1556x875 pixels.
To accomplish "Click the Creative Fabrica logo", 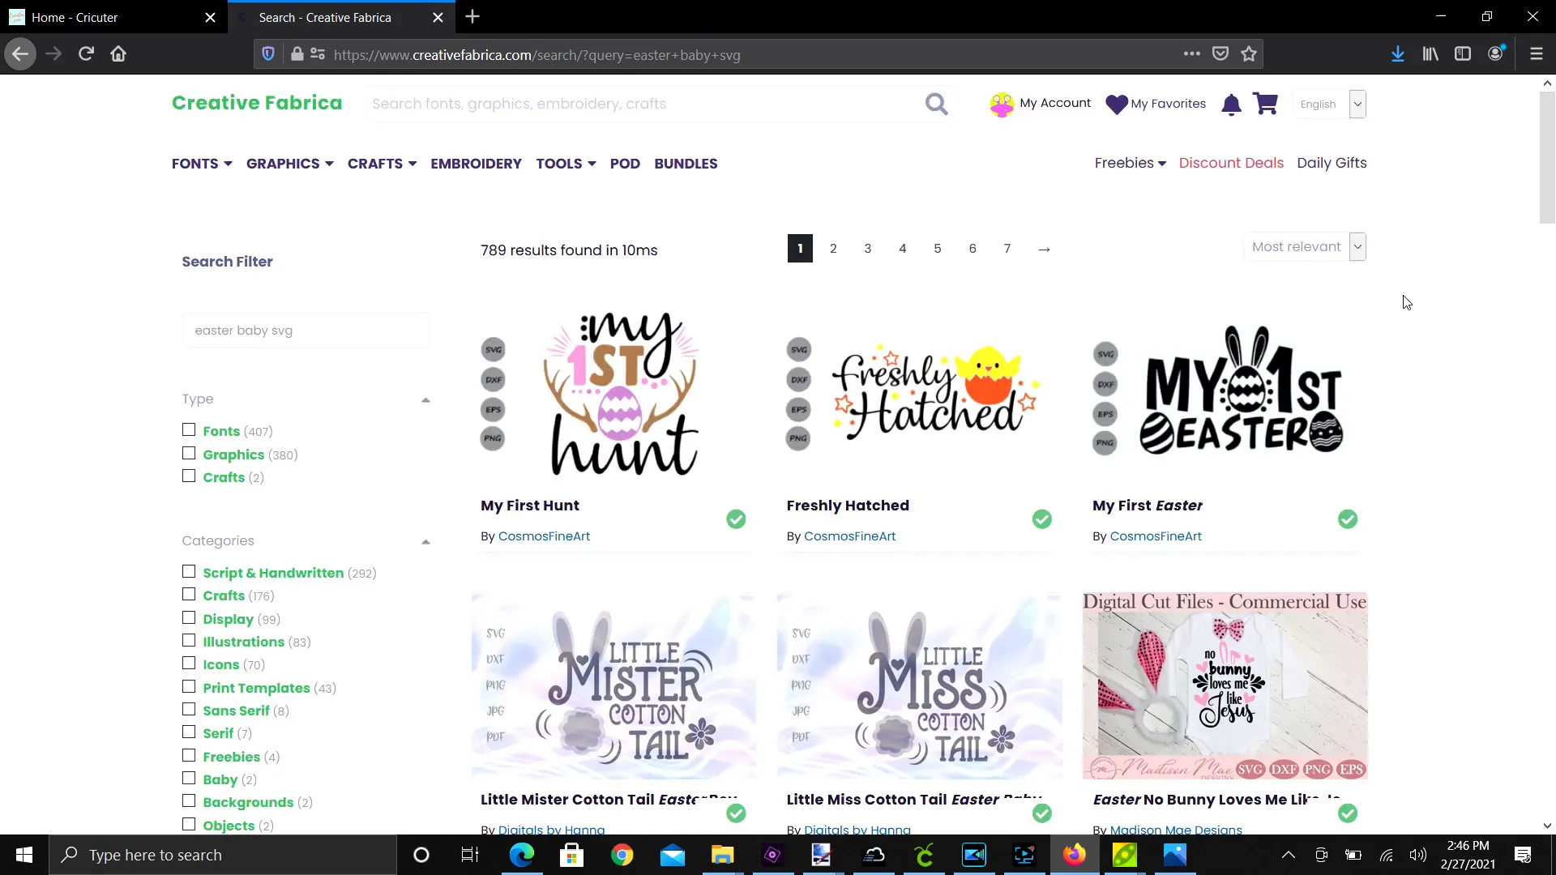I will tap(256, 103).
